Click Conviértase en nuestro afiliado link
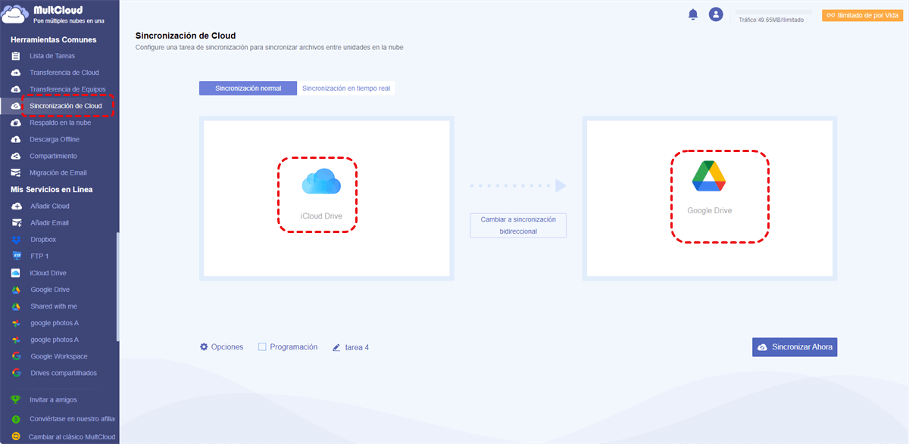The width and height of the screenshot is (909, 444). click(x=73, y=418)
